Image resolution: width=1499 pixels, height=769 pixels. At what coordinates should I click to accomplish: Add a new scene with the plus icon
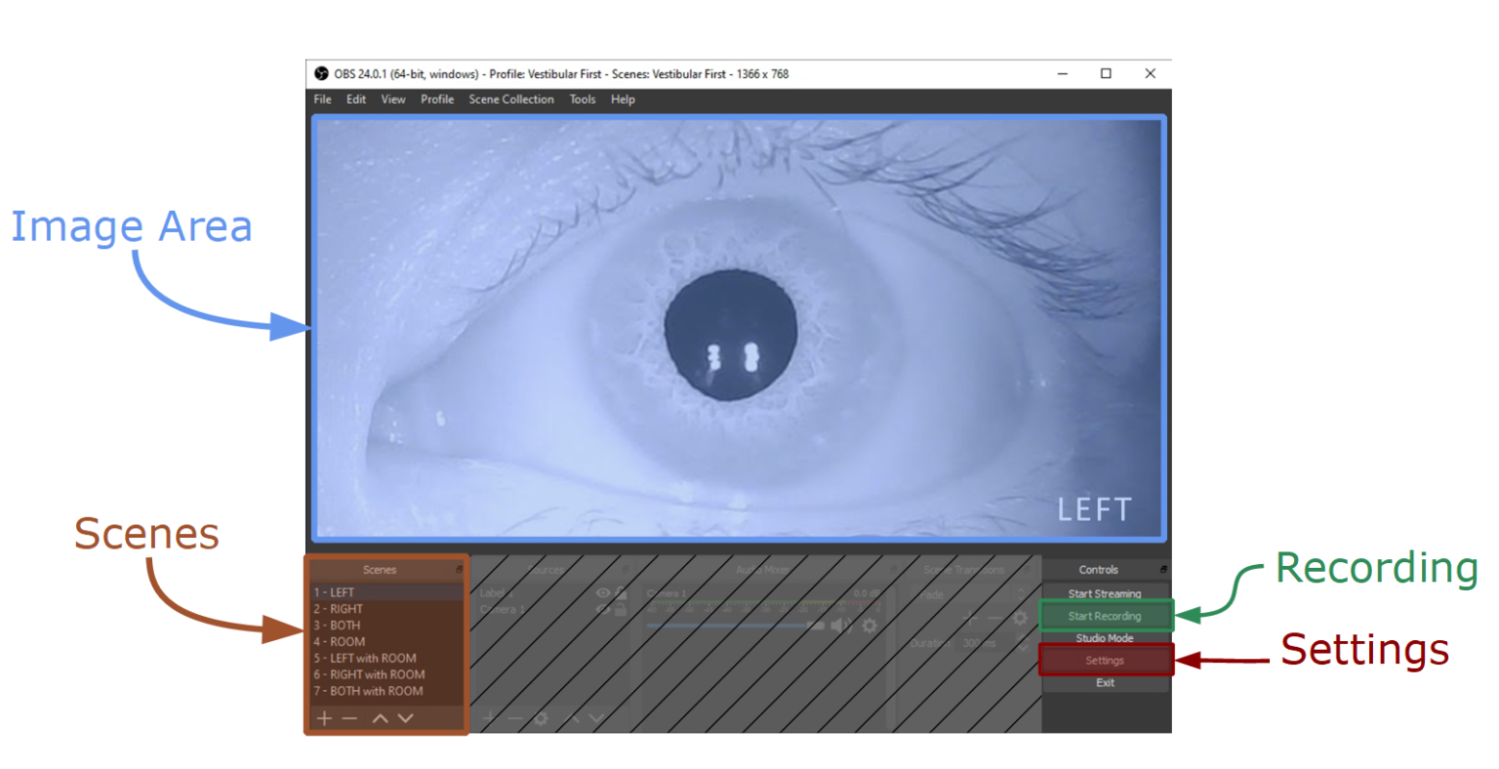[324, 718]
